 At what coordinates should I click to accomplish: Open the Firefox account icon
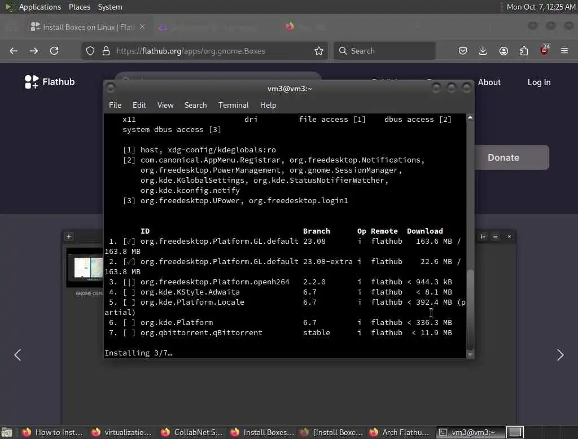(503, 51)
